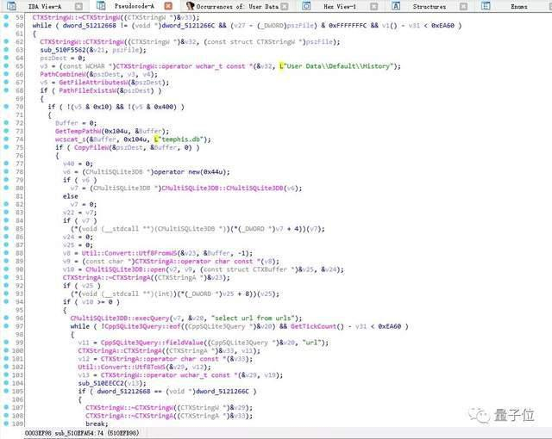Screen dimensions: 552x439
Task: Close the Occurrences of User Data tab
Action: (x=285, y=6)
